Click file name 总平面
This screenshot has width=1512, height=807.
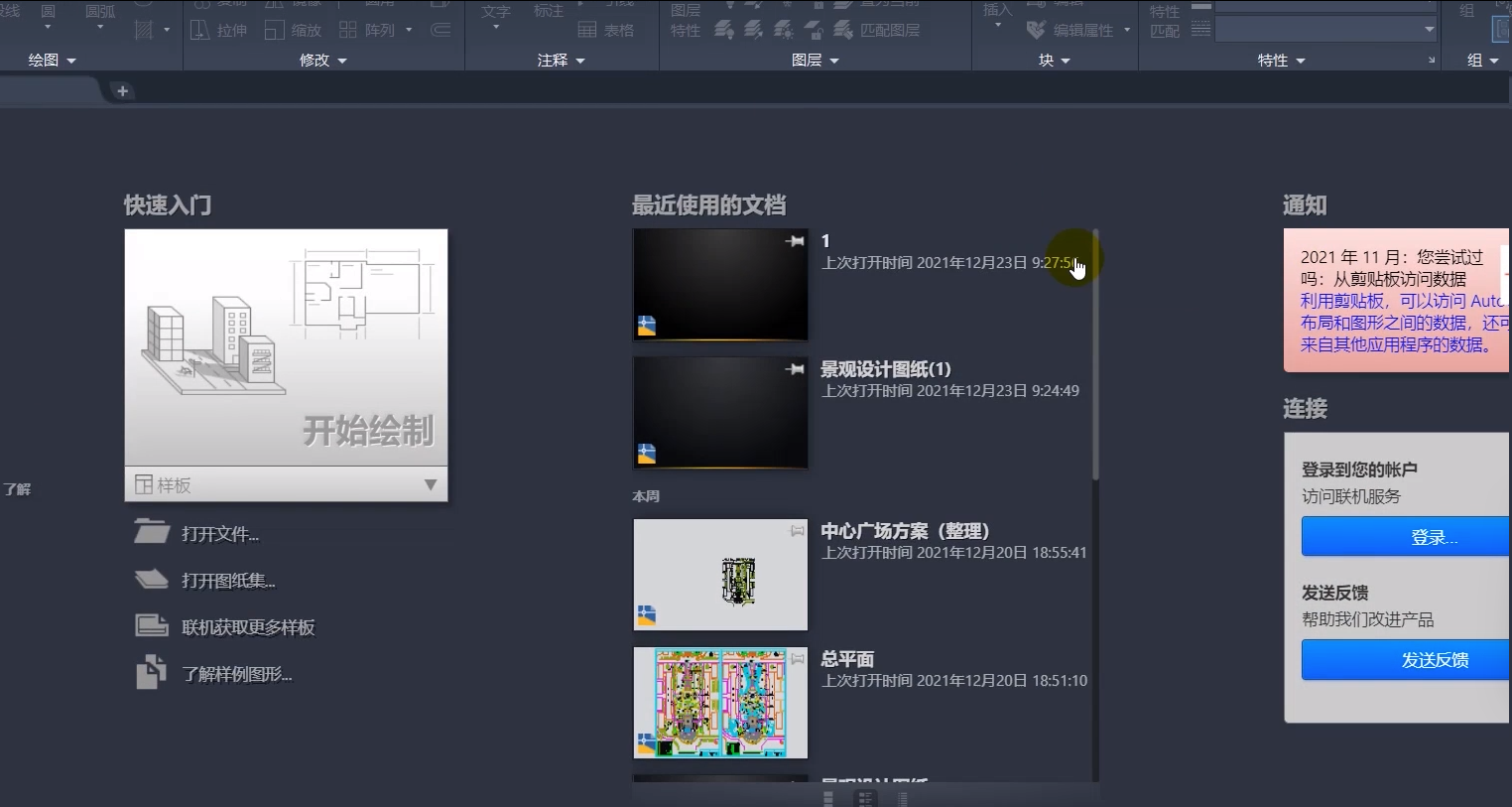847,659
